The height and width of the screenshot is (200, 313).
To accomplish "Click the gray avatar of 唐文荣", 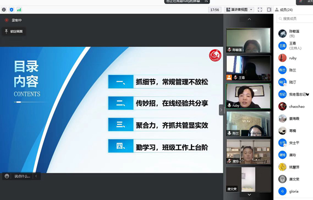I will (x=282, y=179).
